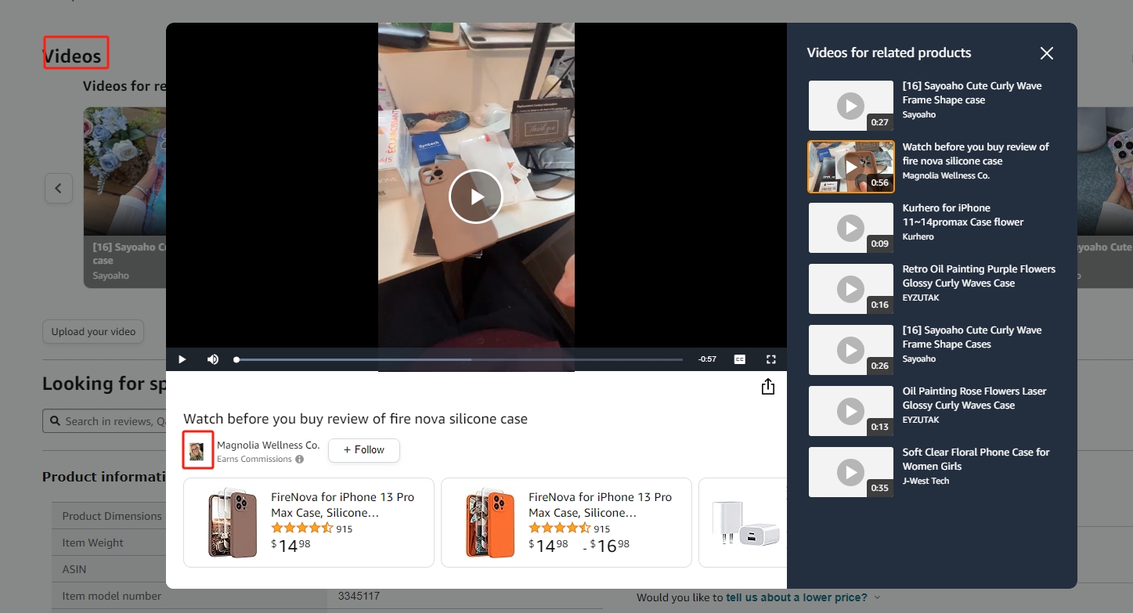Screen dimensions: 1133x613
Task: Play the Retro Oil Painting Purple Flowers video
Action: click(x=850, y=289)
